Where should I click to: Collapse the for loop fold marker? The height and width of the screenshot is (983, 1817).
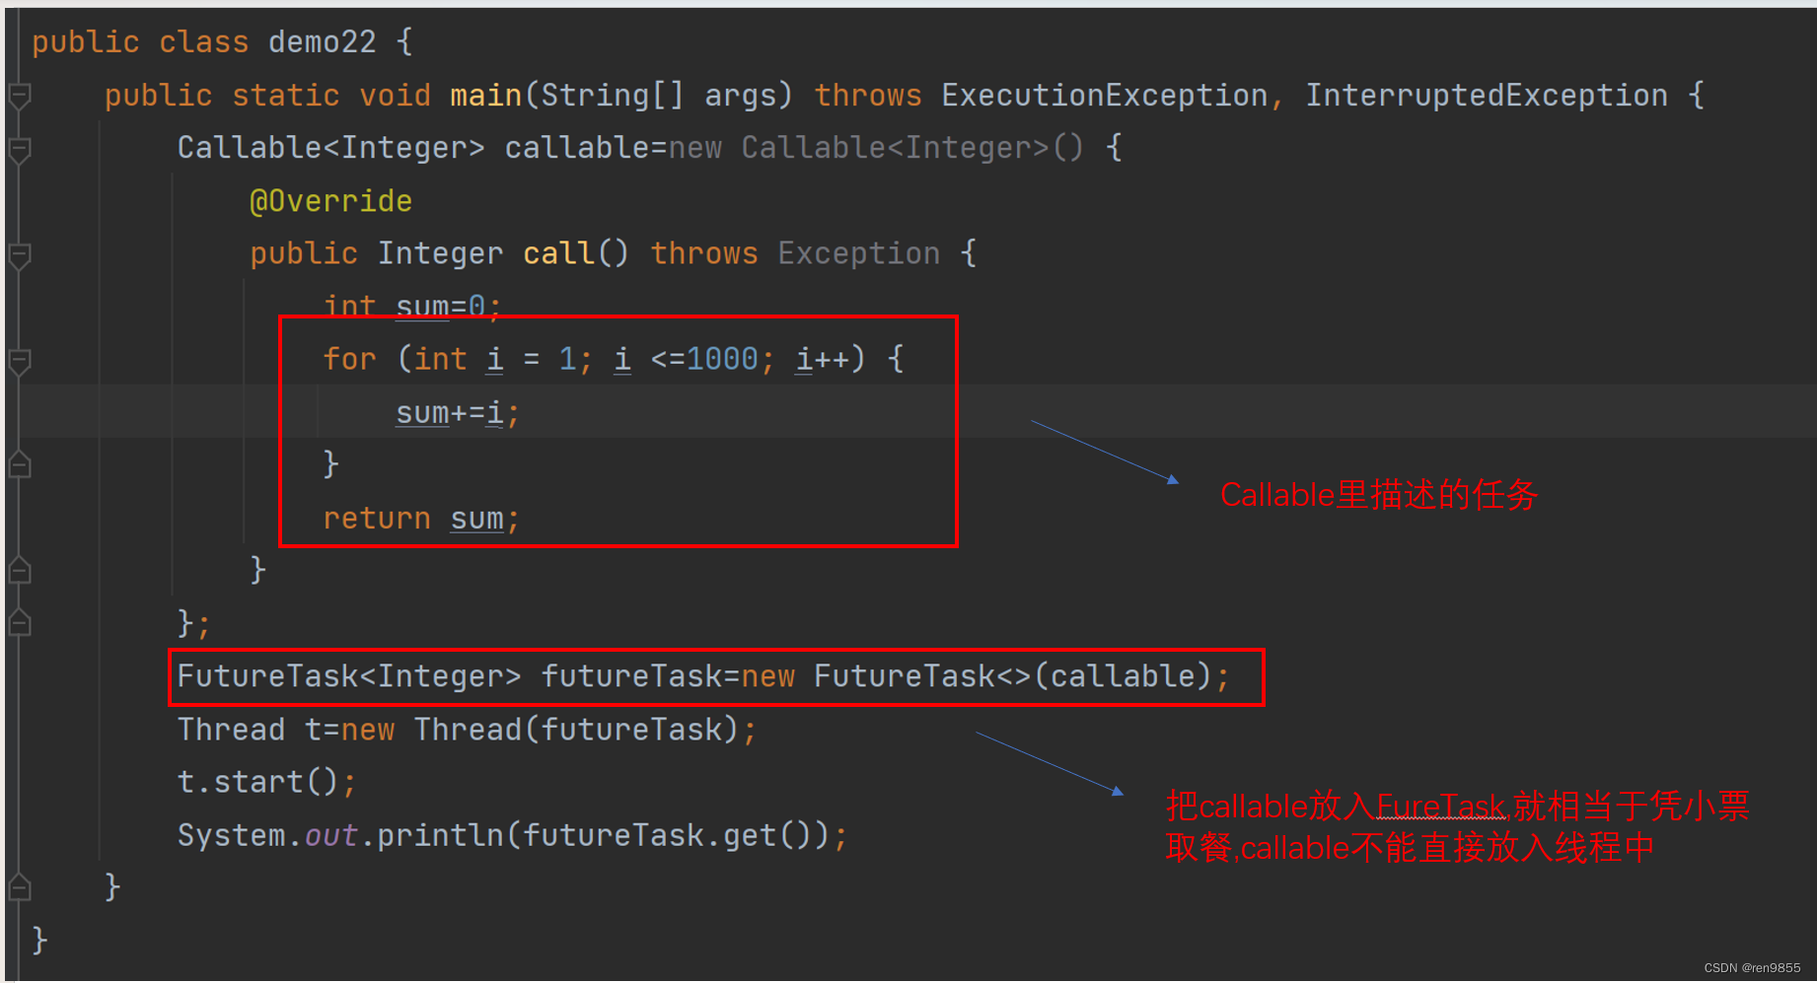20,361
